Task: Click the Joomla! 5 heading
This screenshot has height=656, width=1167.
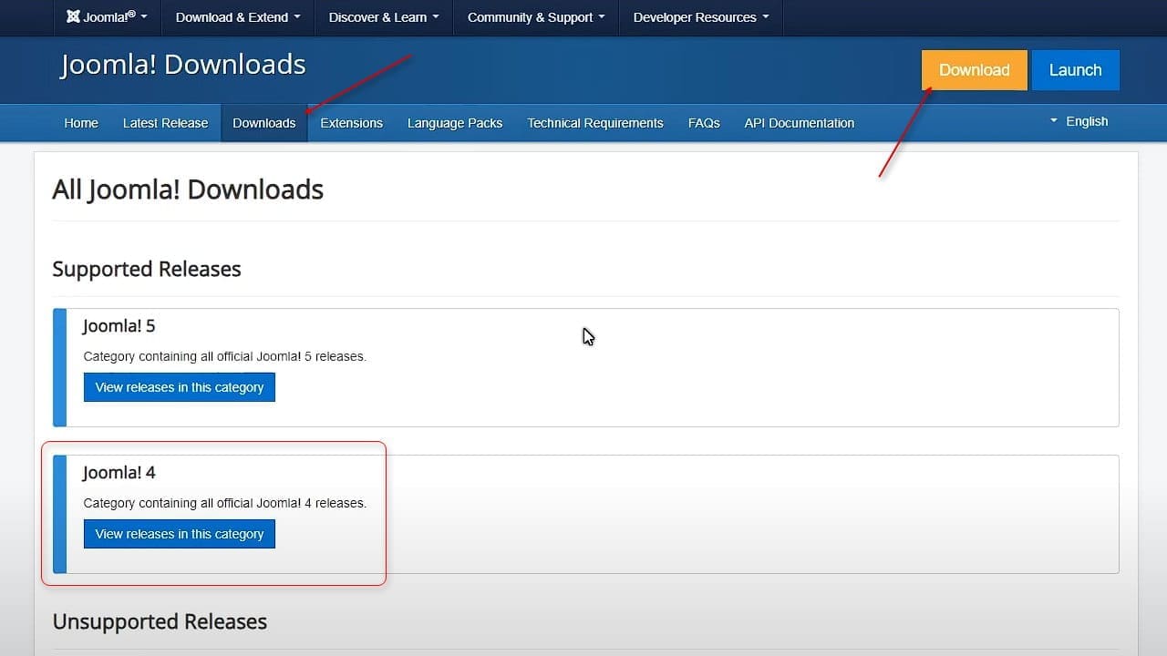Action: tap(119, 326)
